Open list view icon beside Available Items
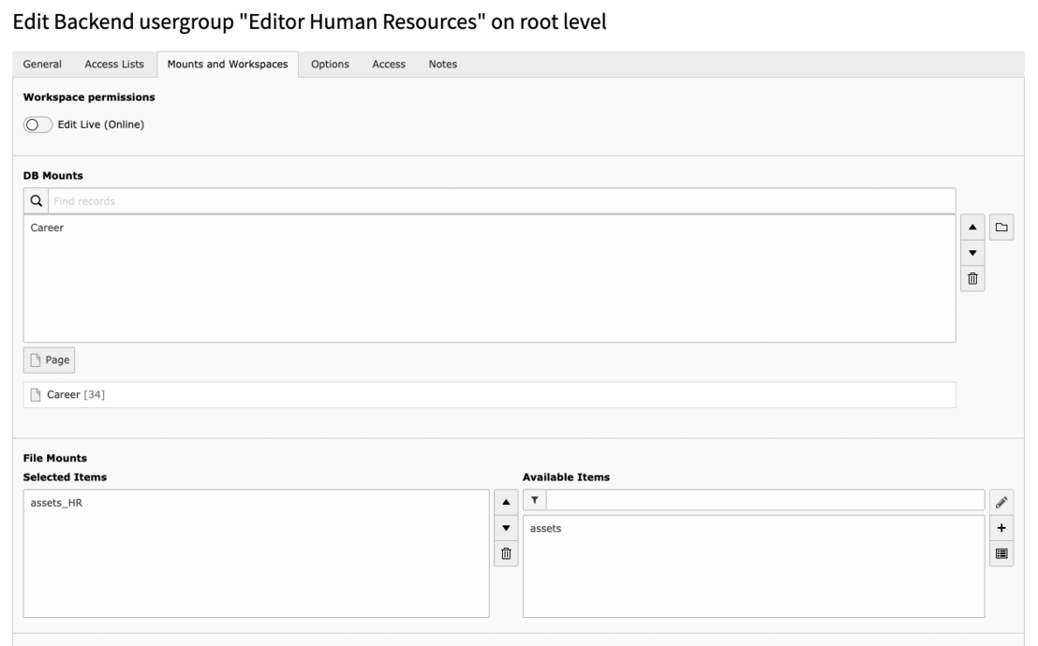Viewport: 1038px width, 646px height. click(x=1001, y=552)
